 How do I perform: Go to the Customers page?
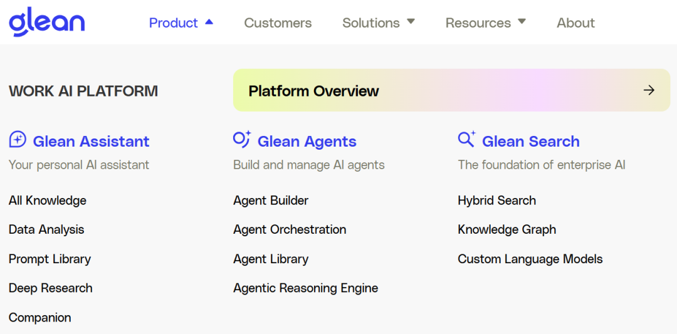tap(278, 23)
